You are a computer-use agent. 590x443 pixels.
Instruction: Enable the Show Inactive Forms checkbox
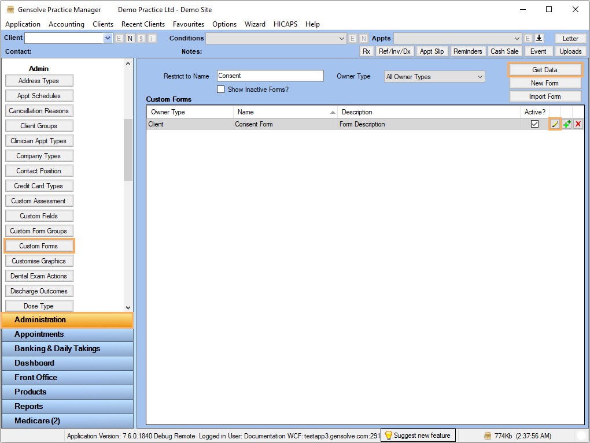click(220, 89)
